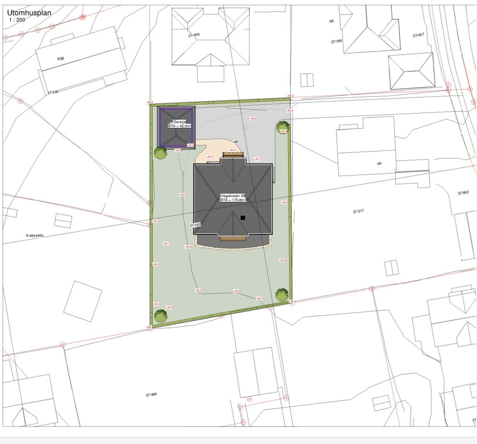The width and height of the screenshot is (477, 444).
Task: Click the wooden entrance steps north of house
Action: (x=233, y=154)
